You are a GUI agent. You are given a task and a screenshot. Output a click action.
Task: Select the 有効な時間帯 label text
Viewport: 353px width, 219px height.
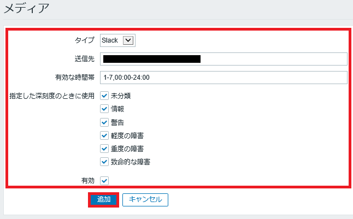[74, 78]
